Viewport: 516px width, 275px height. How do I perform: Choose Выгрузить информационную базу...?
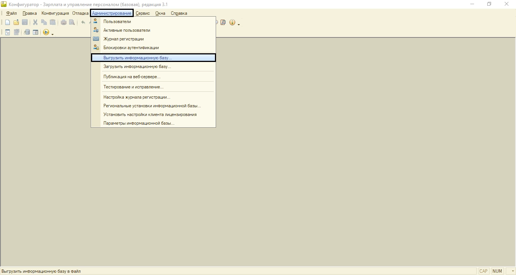pyautogui.click(x=153, y=58)
